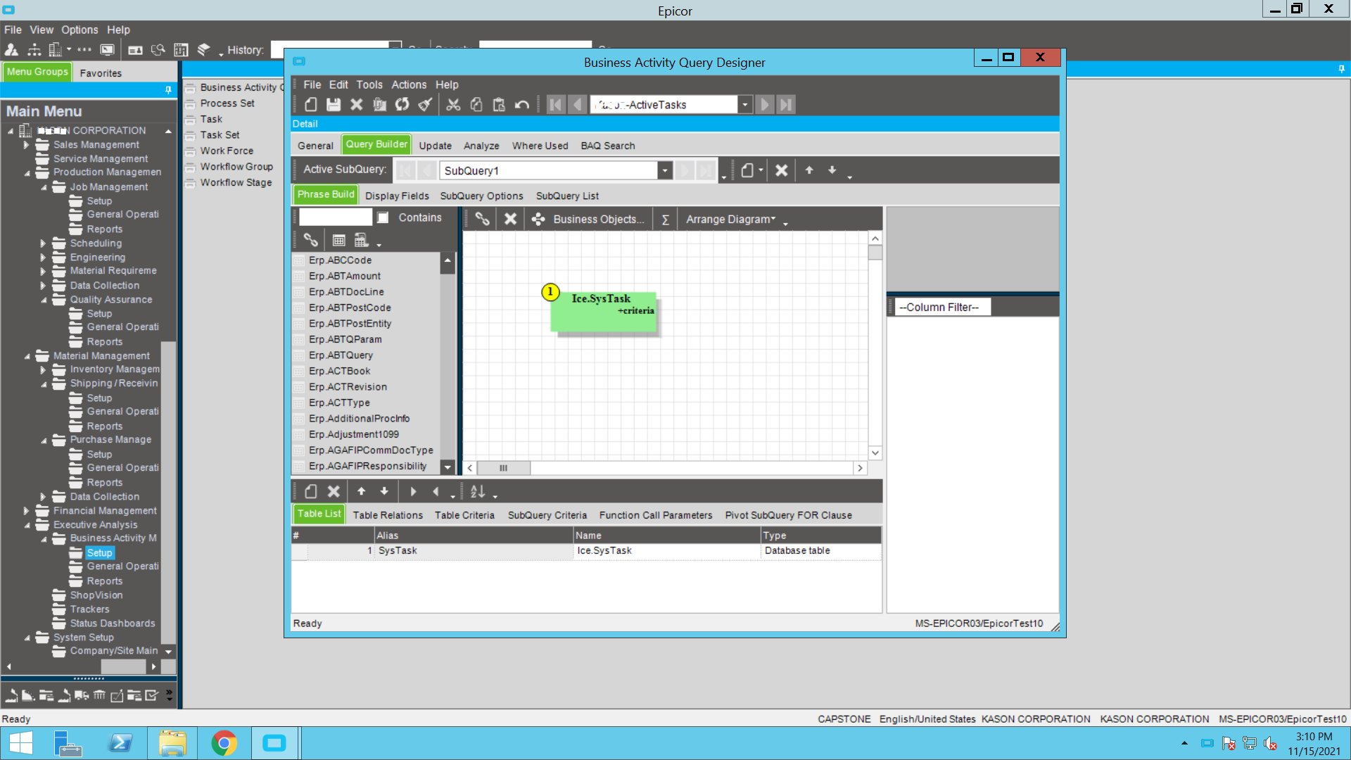The image size is (1351, 760).
Task: Click the new table icon in the lower toolbar
Action: [x=311, y=491]
